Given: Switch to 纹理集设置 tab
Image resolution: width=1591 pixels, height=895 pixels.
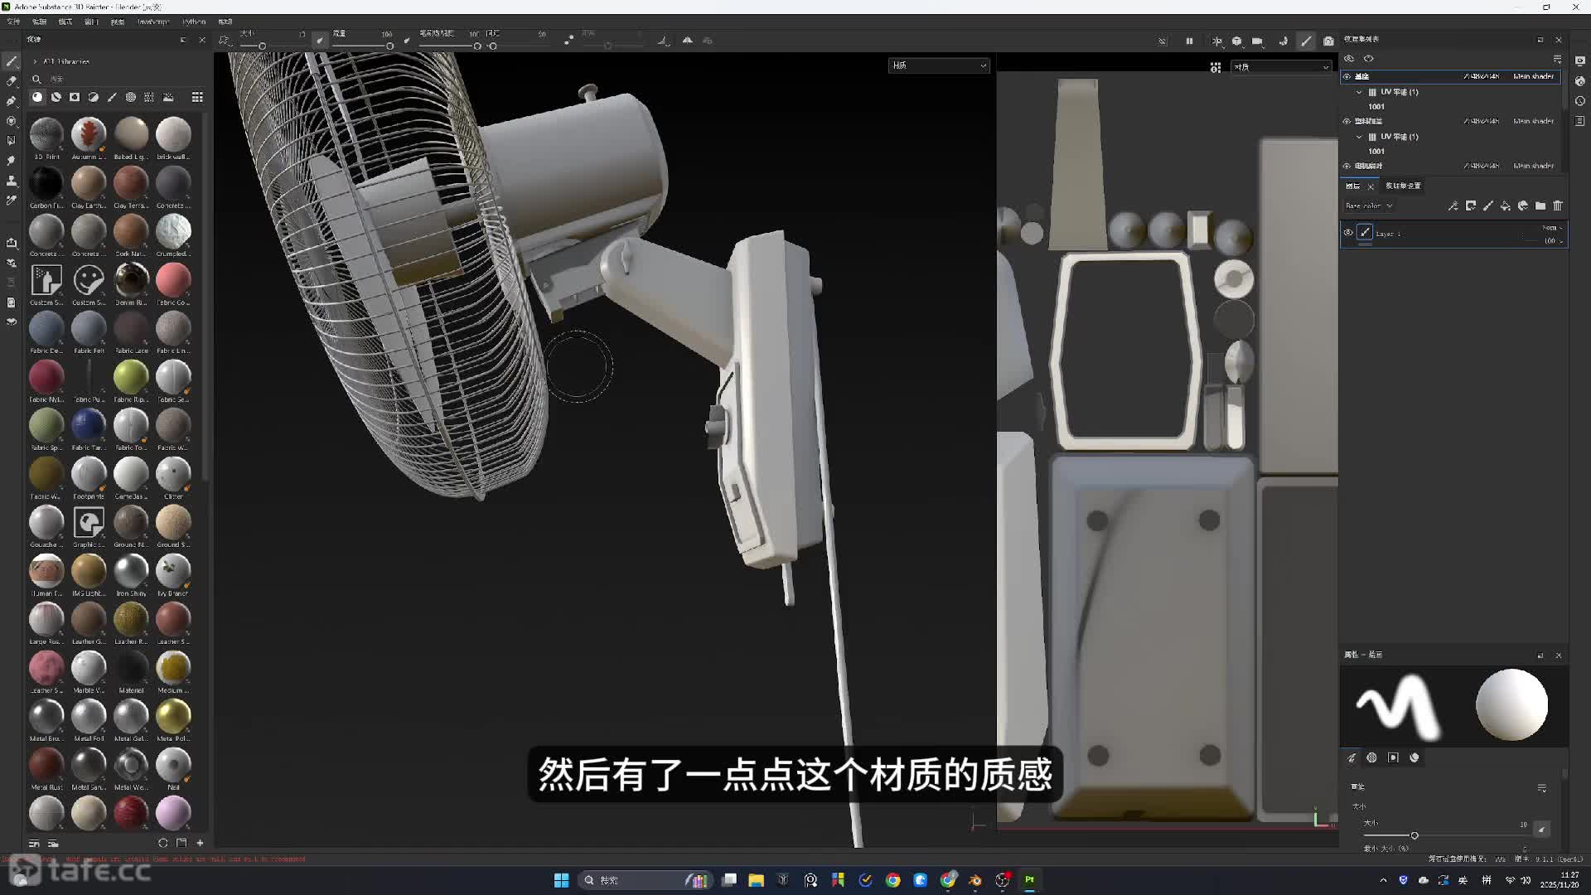Looking at the screenshot, I should [1403, 186].
